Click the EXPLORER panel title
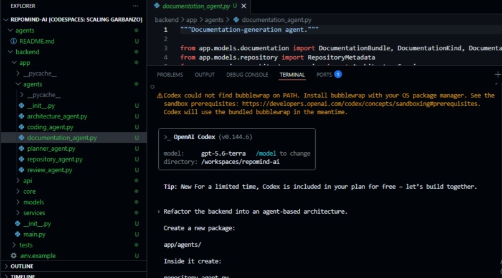The height and width of the screenshot is (278, 502). [23, 6]
